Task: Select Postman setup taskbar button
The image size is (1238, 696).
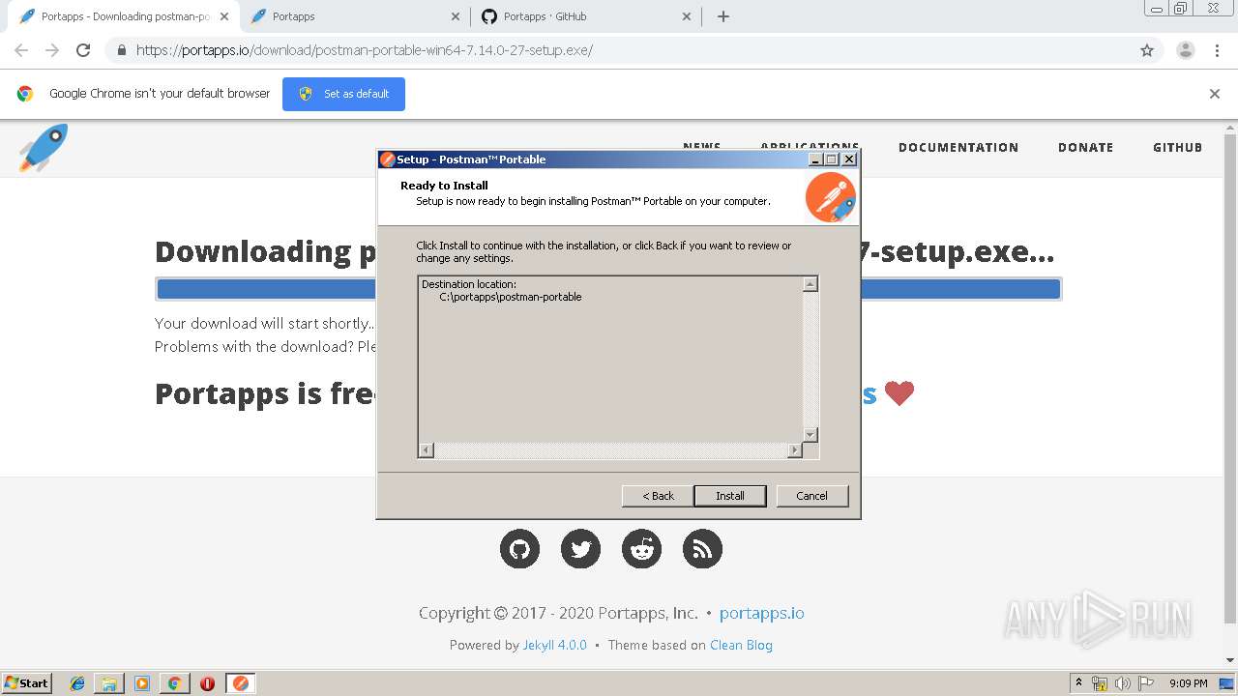Action: point(241,683)
